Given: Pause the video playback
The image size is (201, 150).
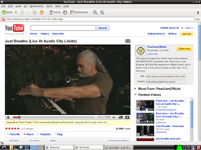Looking at the screenshot, I should tap(8, 117).
